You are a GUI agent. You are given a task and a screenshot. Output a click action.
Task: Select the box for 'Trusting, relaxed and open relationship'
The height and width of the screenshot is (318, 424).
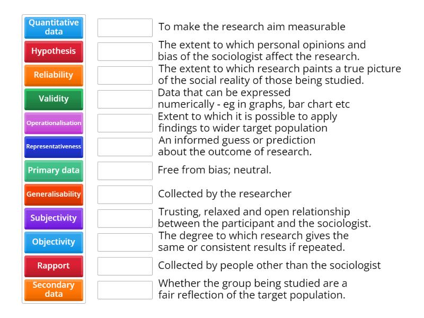pyautogui.click(x=125, y=218)
